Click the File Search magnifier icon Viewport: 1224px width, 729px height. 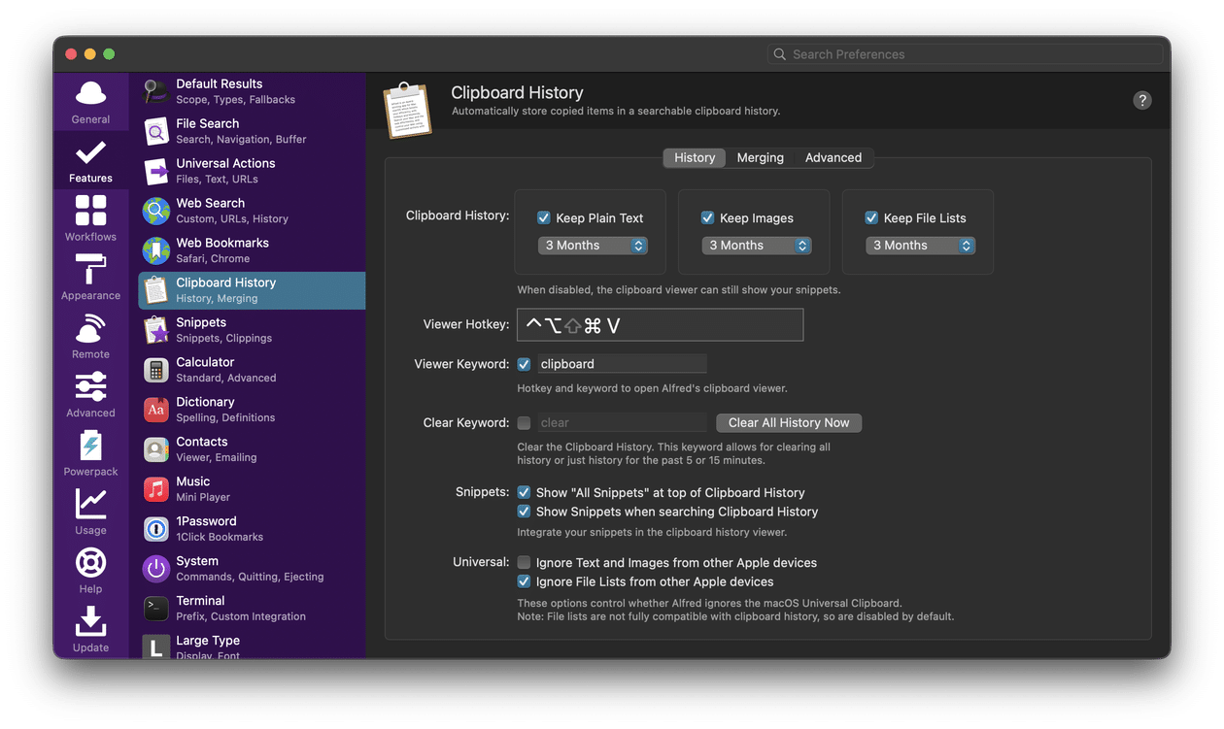[155, 131]
